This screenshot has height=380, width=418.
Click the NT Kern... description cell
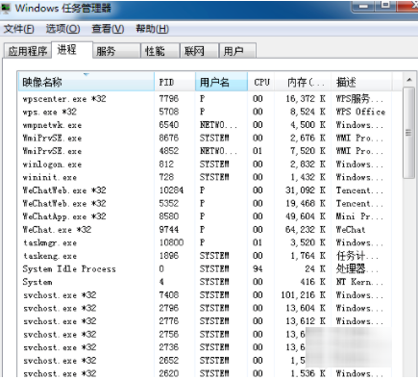(359, 282)
